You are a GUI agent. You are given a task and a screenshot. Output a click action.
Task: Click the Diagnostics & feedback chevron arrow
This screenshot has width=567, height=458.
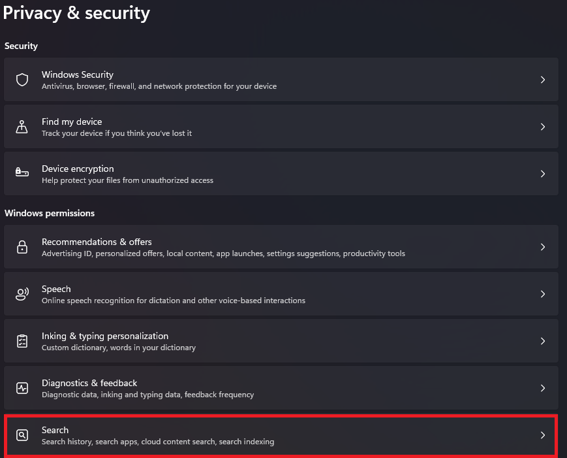pos(543,388)
